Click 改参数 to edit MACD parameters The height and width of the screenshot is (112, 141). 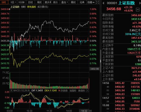pos(64,91)
